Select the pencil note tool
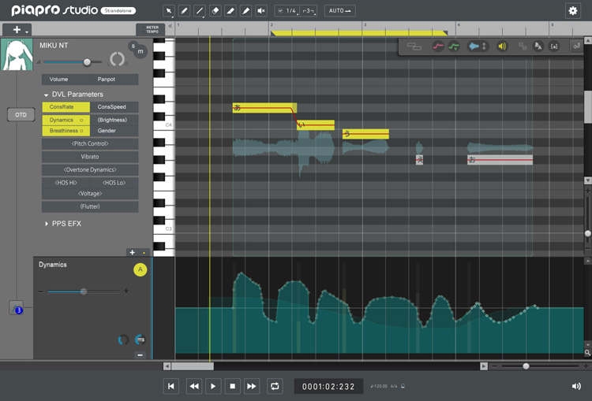 pos(184,10)
